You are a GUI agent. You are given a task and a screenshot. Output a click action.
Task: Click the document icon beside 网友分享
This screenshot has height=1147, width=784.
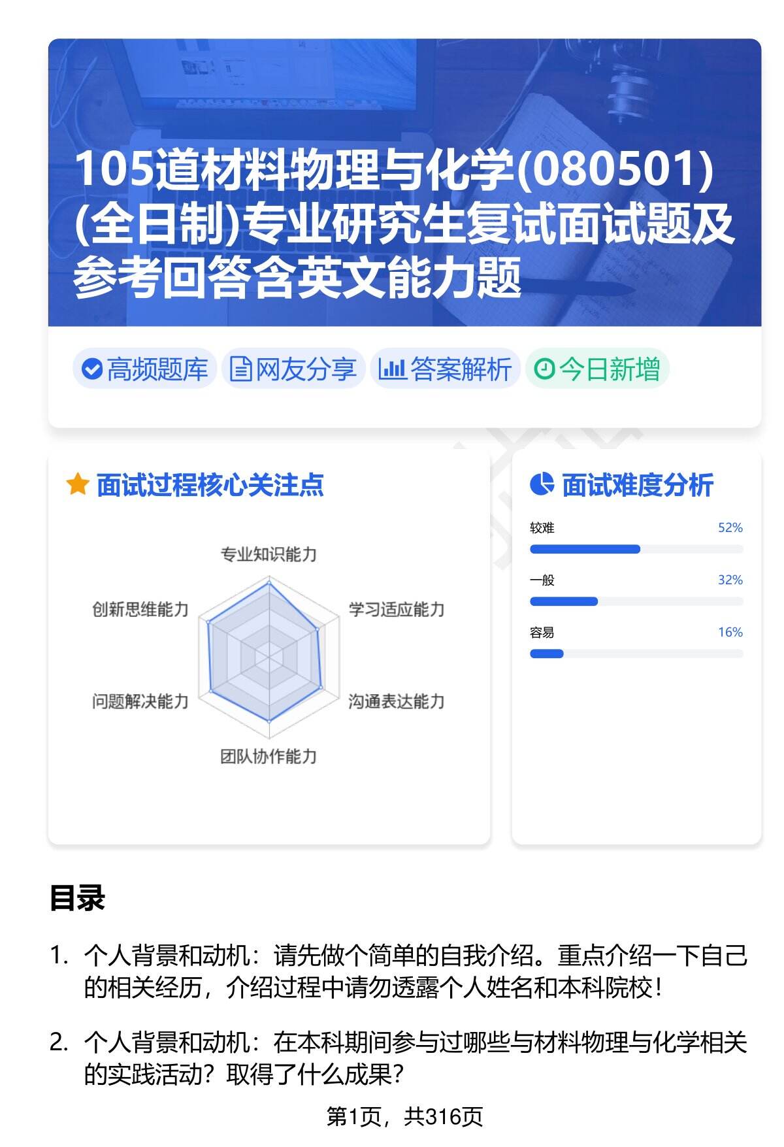[240, 369]
